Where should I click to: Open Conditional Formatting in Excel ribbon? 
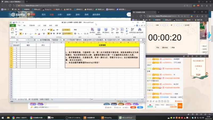coord(92,31)
